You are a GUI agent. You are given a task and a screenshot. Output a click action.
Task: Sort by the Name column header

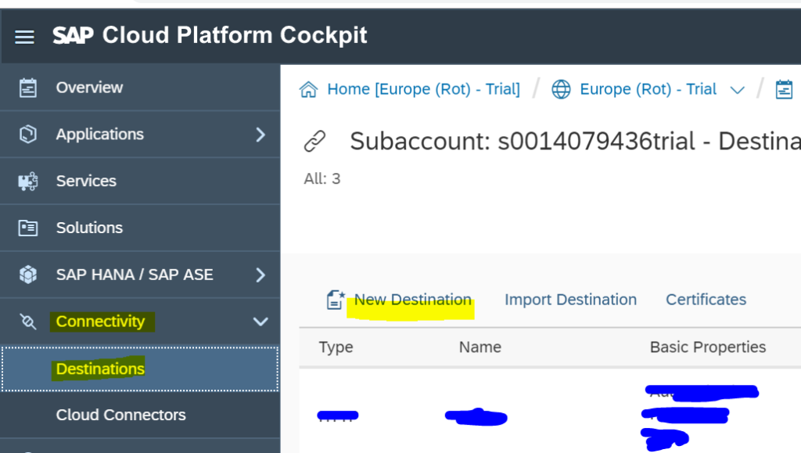pos(480,347)
